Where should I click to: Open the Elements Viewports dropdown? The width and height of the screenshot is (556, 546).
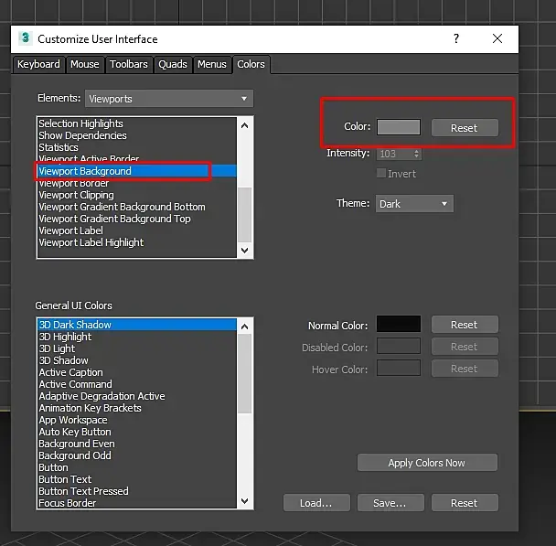click(169, 99)
